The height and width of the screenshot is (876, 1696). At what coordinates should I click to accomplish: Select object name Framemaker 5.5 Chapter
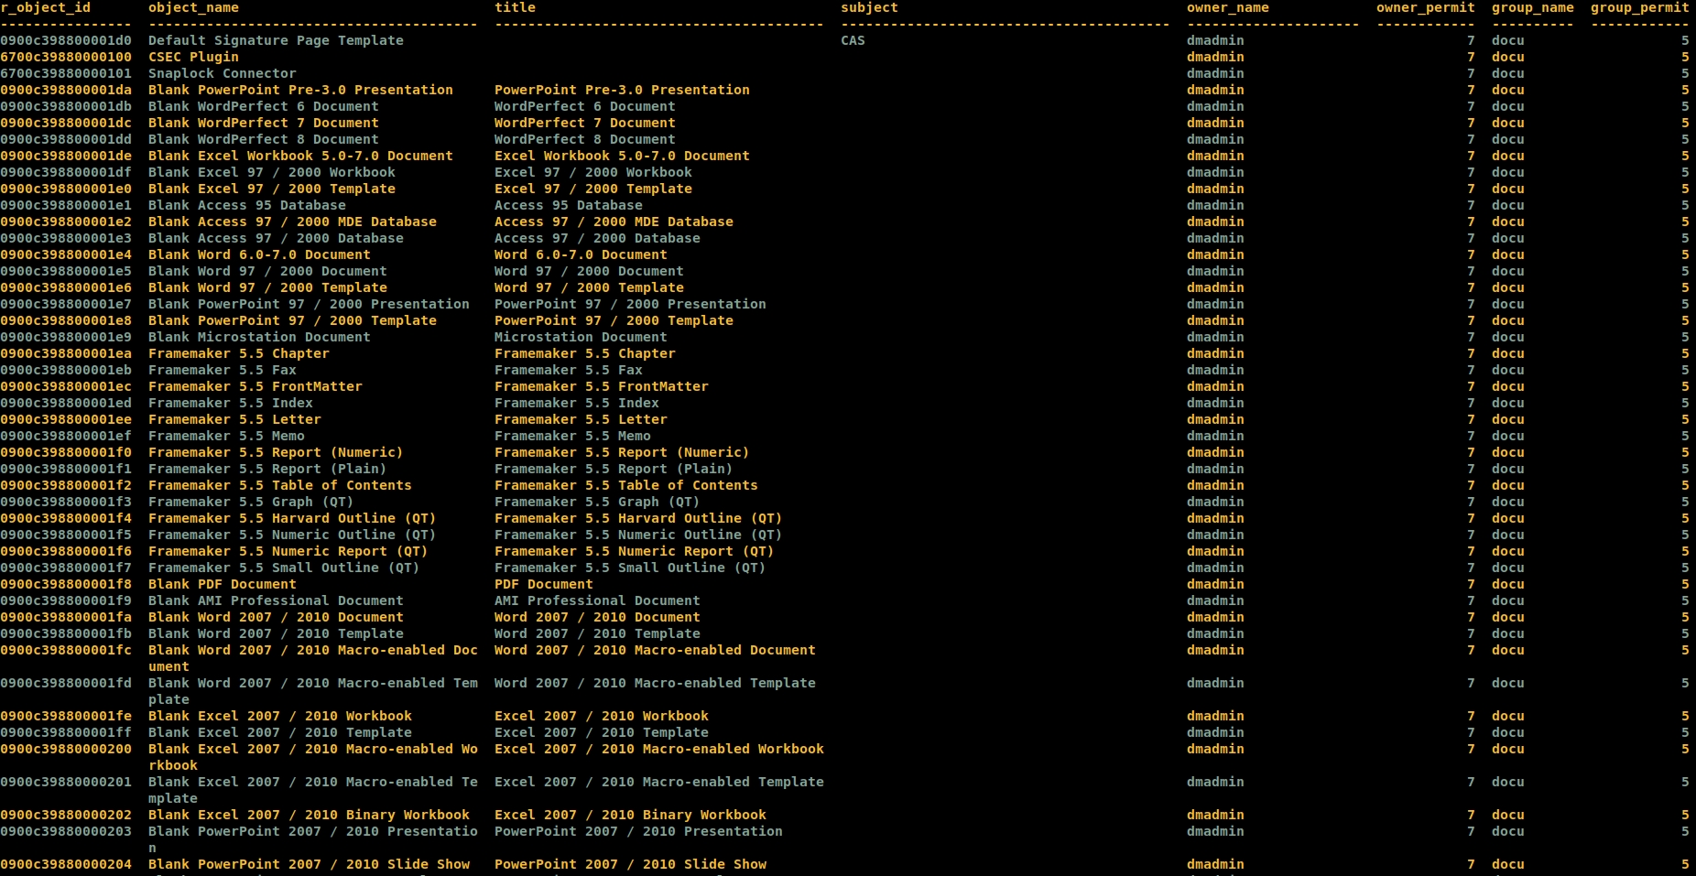tap(239, 353)
